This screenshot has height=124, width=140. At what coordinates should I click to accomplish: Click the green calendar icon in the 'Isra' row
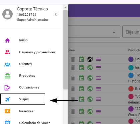coord(81,68)
